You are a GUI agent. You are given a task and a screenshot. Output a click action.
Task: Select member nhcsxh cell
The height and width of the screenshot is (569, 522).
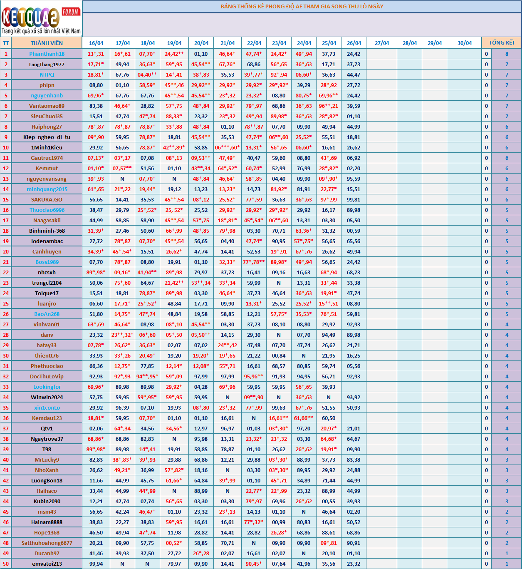47,272
